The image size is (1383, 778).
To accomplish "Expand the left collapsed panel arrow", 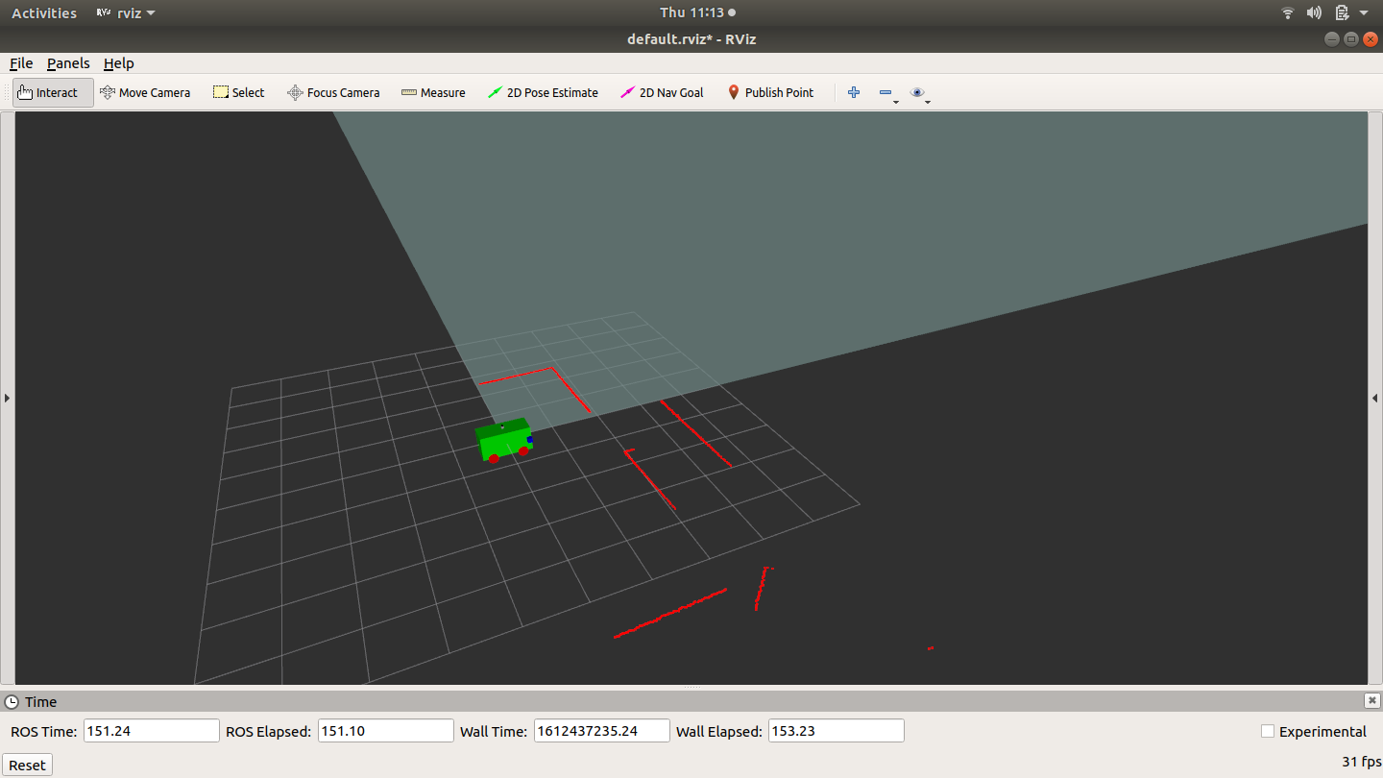I will point(7,398).
